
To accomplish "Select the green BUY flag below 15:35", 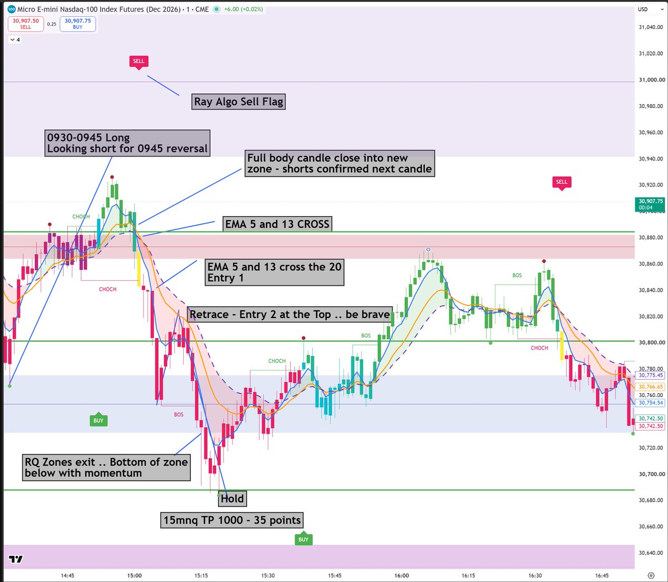I will (303, 539).
